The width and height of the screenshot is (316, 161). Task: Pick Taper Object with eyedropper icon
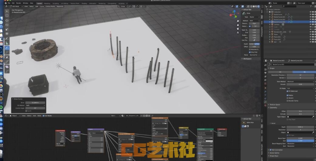[313, 117]
